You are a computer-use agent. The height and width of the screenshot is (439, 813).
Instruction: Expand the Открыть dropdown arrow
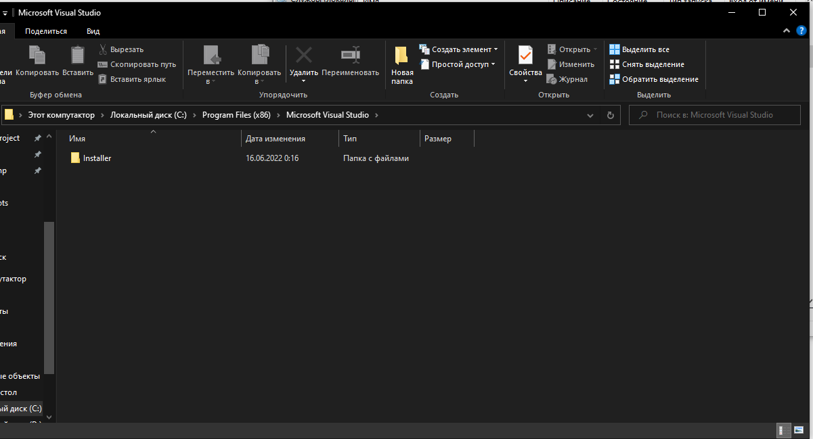[x=596, y=49]
